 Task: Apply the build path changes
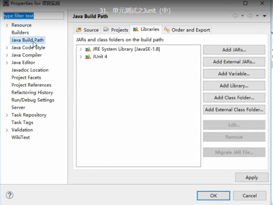pyautogui.click(x=252, y=177)
